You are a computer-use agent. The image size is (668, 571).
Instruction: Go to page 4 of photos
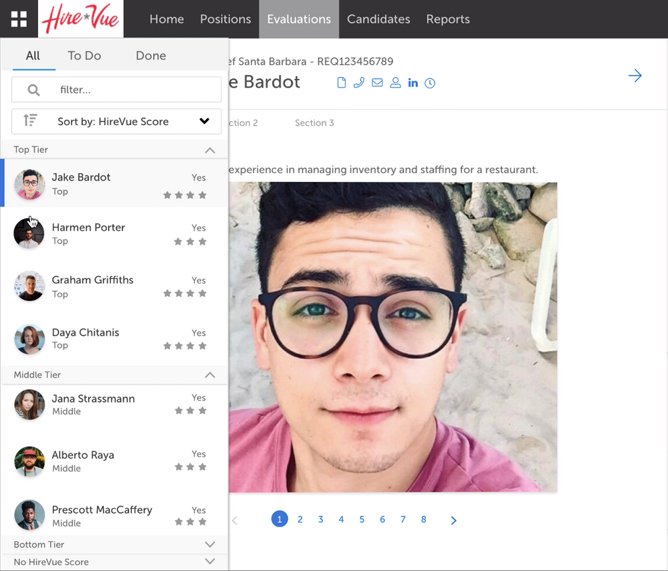tap(341, 520)
